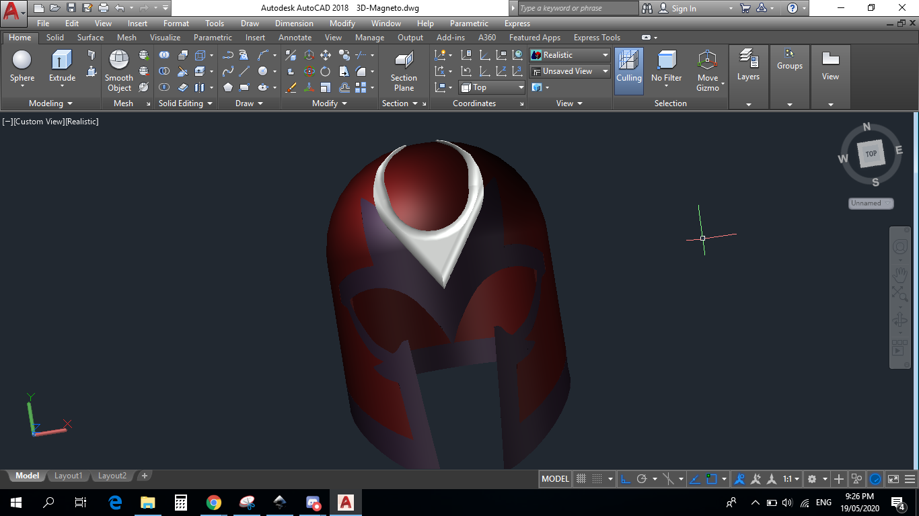Click the Plot printer icon
919x516 pixels.
coord(103,8)
